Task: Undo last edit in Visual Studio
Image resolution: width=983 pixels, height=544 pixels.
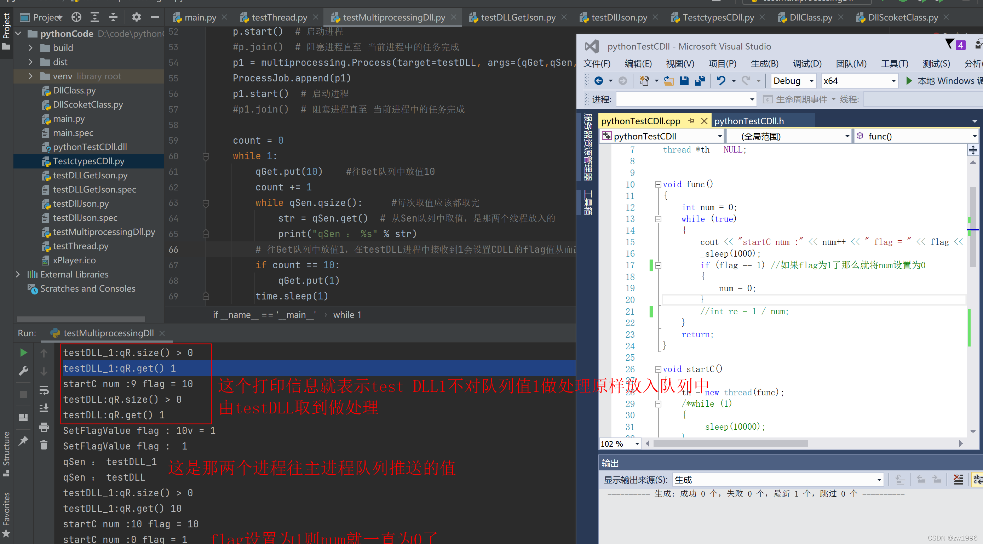Action: (720, 81)
